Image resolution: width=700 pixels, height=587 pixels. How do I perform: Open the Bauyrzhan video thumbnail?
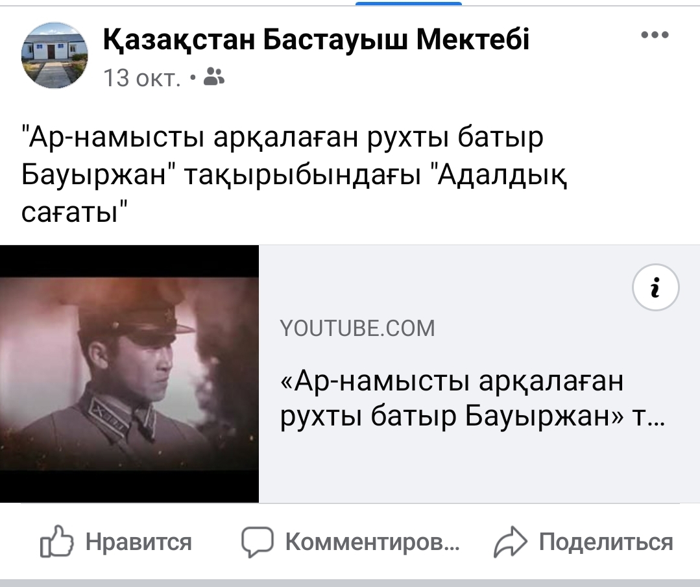tap(130, 374)
